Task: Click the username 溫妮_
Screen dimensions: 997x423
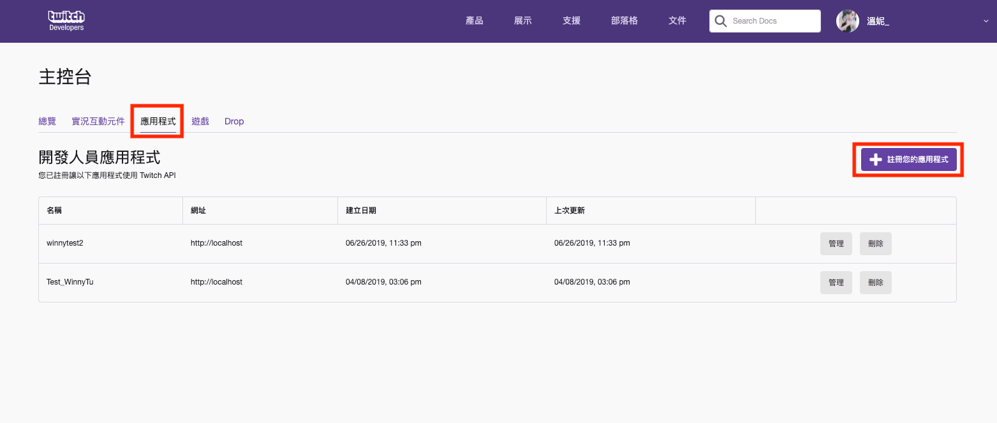Action: pyautogui.click(x=878, y=21)
